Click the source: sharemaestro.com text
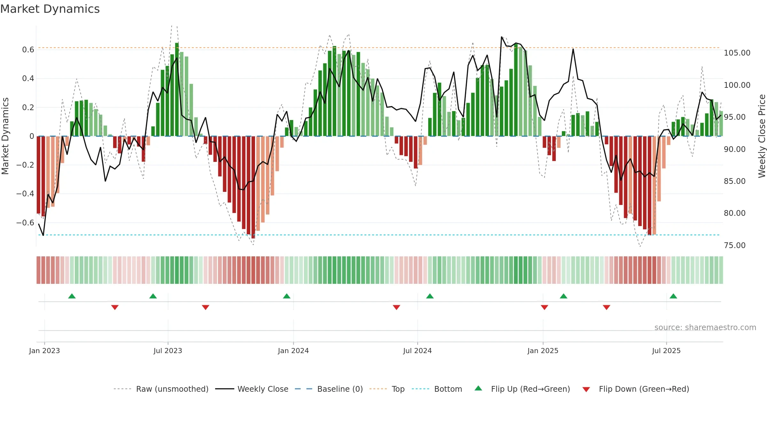The height and width of the screenshot is (431, 767). click(x=705, y=327)
